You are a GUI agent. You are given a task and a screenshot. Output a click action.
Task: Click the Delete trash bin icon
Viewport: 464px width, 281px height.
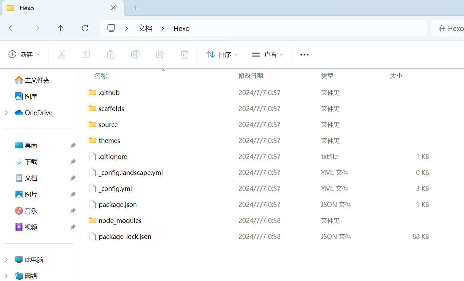point(184,54)
